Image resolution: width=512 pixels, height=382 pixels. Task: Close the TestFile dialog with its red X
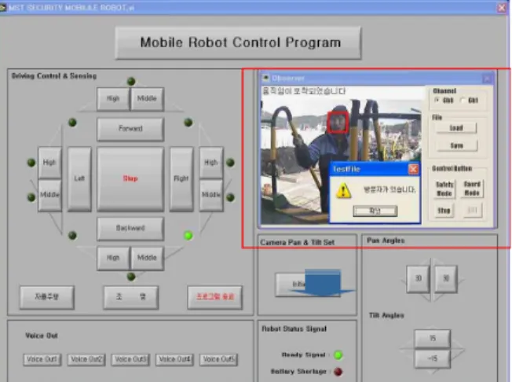(x=413, y=169)
